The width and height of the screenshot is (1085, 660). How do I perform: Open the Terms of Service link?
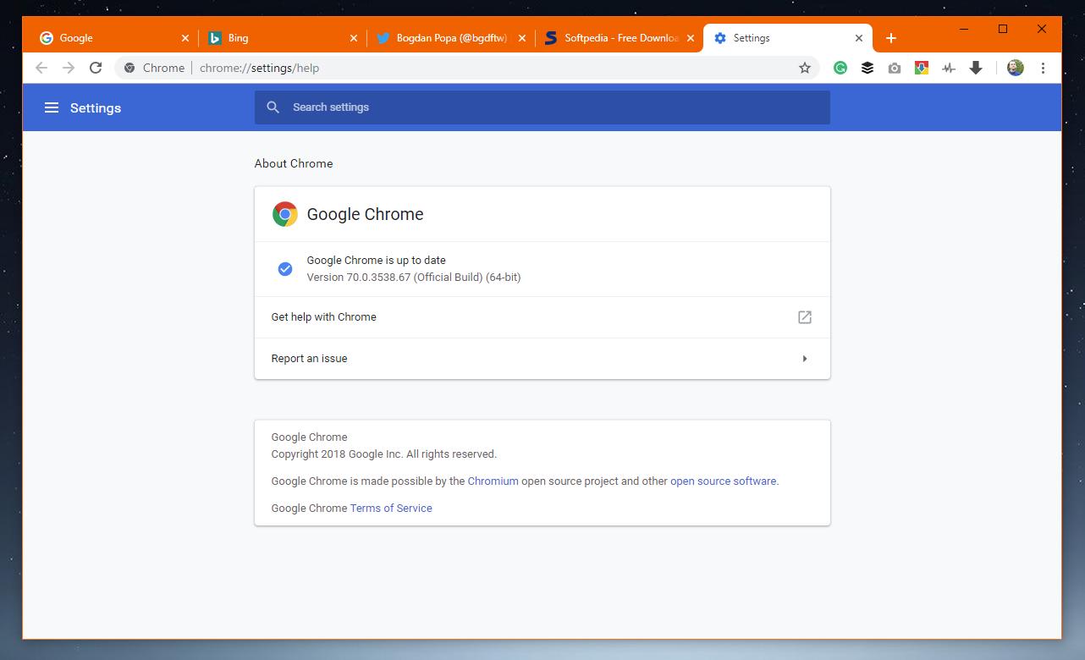(x=391, y=508)
